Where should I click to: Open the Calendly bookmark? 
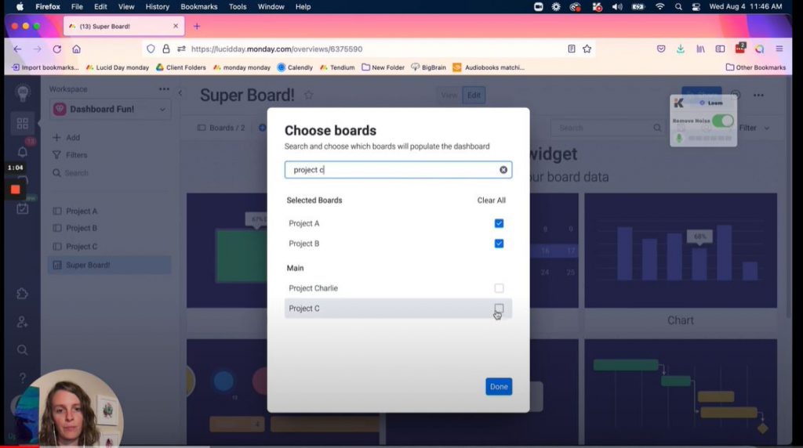pyautogui.click(x=295, y=67)
